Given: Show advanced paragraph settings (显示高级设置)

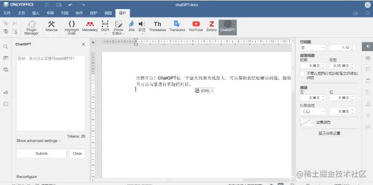Looking at the screenshot, I should pos(329,133).
